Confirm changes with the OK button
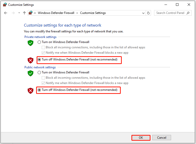 point(141,138)
